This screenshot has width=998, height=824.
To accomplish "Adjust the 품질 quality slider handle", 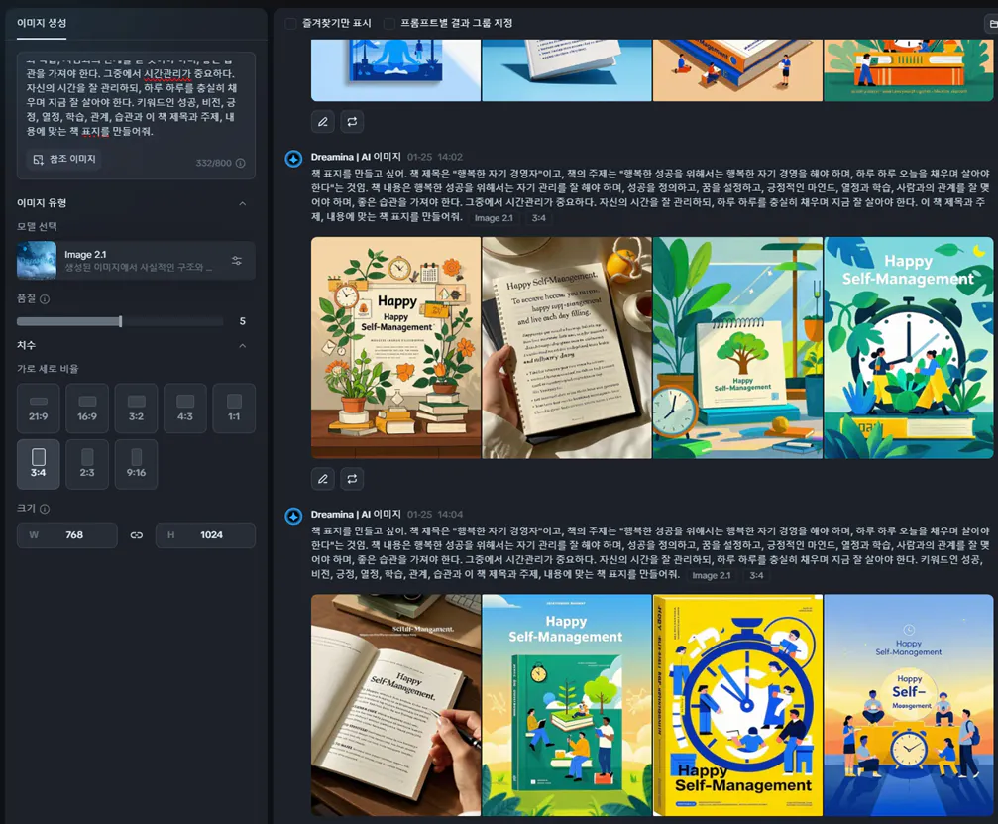I will (120, 321).
